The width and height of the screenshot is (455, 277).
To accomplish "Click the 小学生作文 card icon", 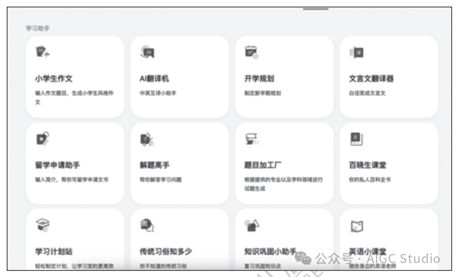I will tap(42, 52).
